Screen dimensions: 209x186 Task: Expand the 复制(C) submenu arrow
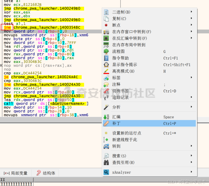191,18
